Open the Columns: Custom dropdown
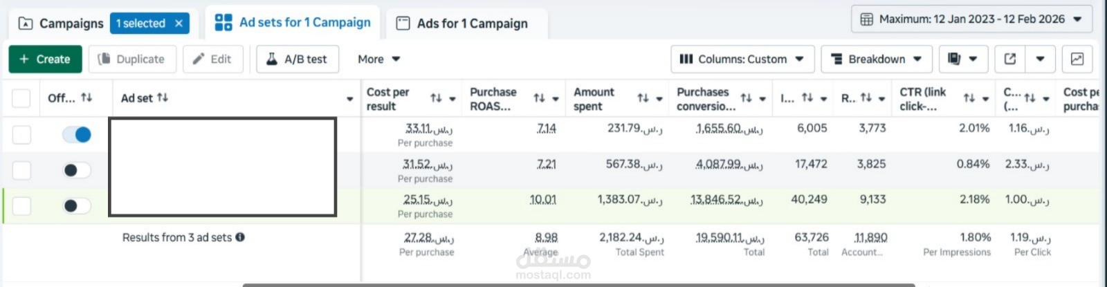The image size is (1107, 287). click(x=742, y=59)
